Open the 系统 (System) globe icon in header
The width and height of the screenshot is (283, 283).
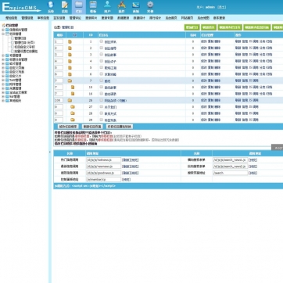click(51, 5)
